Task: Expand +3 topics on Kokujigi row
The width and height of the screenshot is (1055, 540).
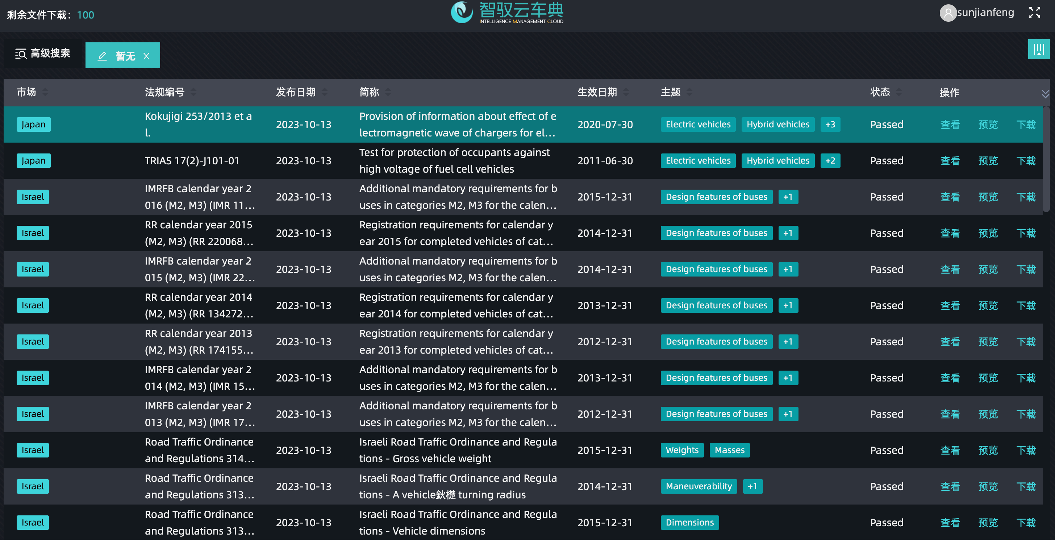Action: [830, 125]
